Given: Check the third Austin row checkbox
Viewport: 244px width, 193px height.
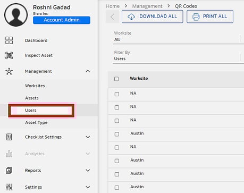Looking at the screenshot, I should point(117,174).
